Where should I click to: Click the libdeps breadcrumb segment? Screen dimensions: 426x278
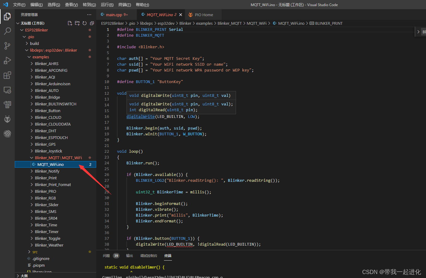(x=146, y=23)
